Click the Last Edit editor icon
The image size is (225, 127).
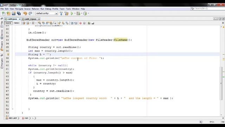click(x=24, y=23)
